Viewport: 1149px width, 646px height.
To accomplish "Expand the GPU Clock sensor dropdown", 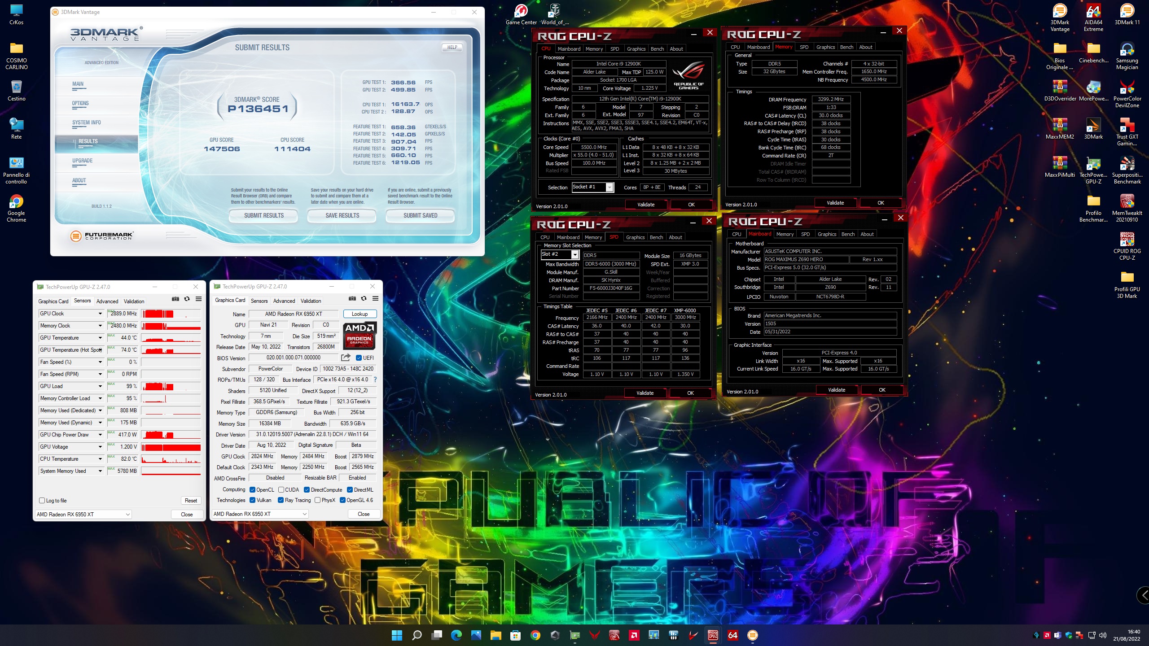I will point(100,314).
